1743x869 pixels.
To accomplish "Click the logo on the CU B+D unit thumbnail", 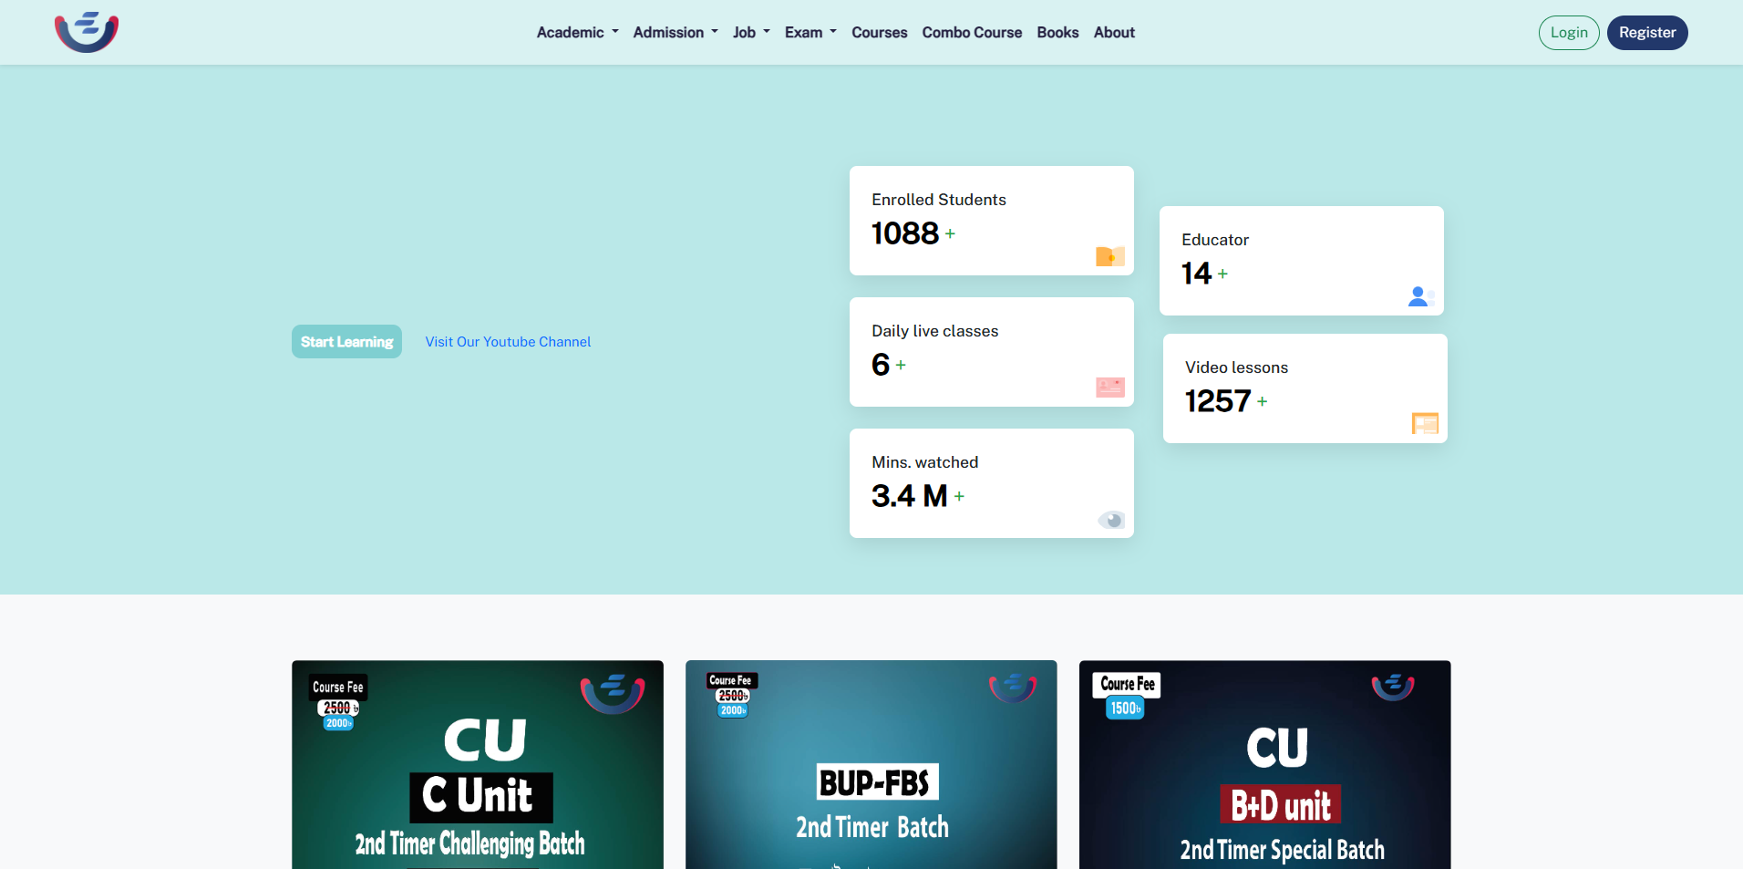I will [x=1393, y=687].
